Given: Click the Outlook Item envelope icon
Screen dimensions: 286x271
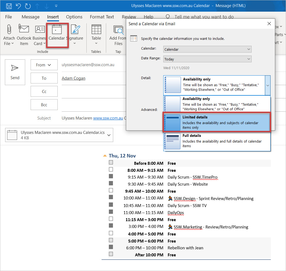Looking at the screenshot, I should click(x=24, y=29).
